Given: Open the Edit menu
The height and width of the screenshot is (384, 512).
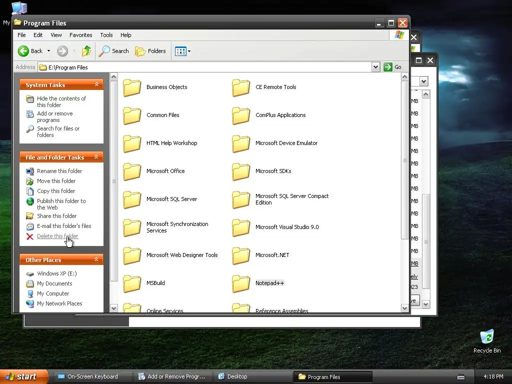Looking at the screenshot, I should point(38,35).
